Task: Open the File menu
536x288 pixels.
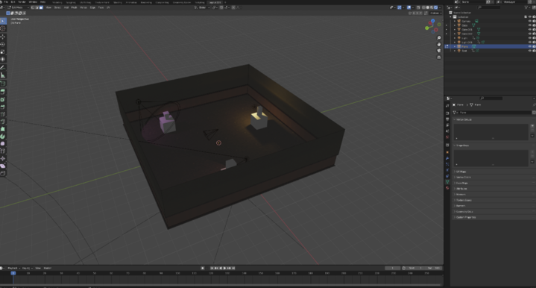Action: [6, 2]
